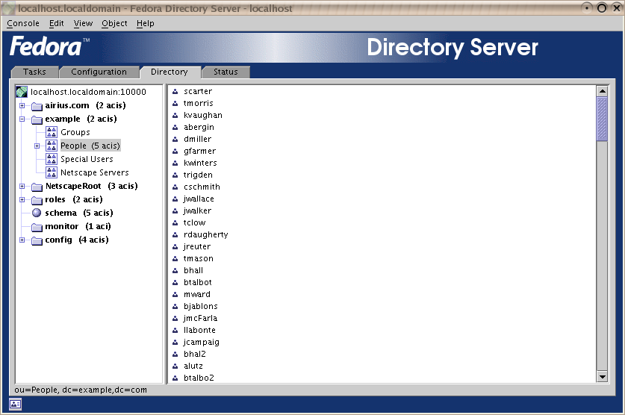Click the person icon beside scarter
This screenshot has height=415, width=625.
pos(175,92)
